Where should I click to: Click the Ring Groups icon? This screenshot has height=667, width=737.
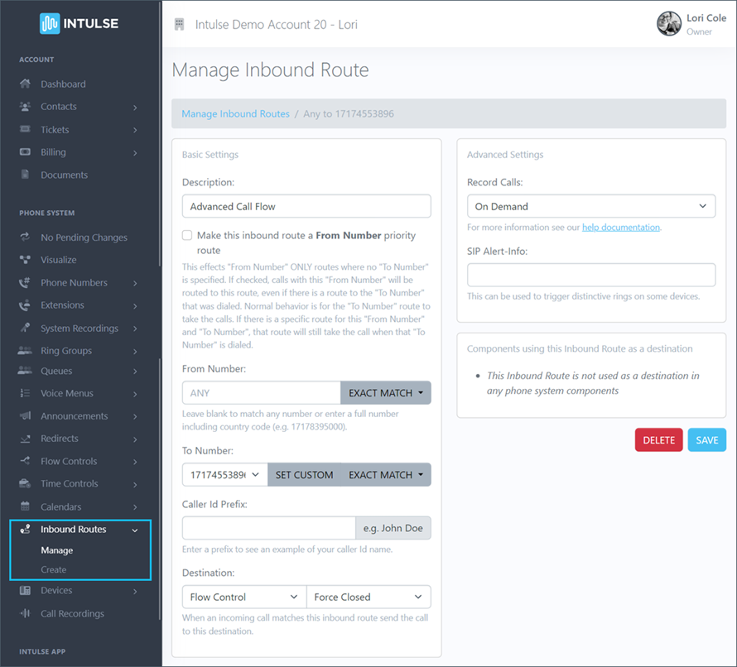point(25,350)
